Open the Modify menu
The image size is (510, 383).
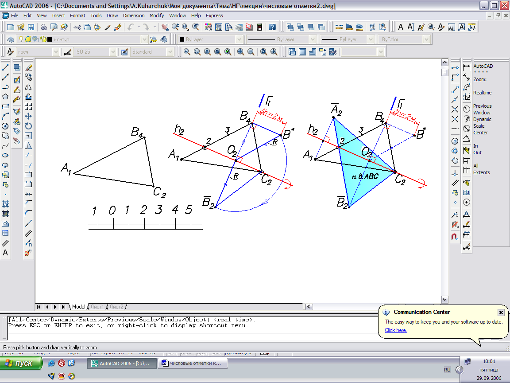click(157, 16)
